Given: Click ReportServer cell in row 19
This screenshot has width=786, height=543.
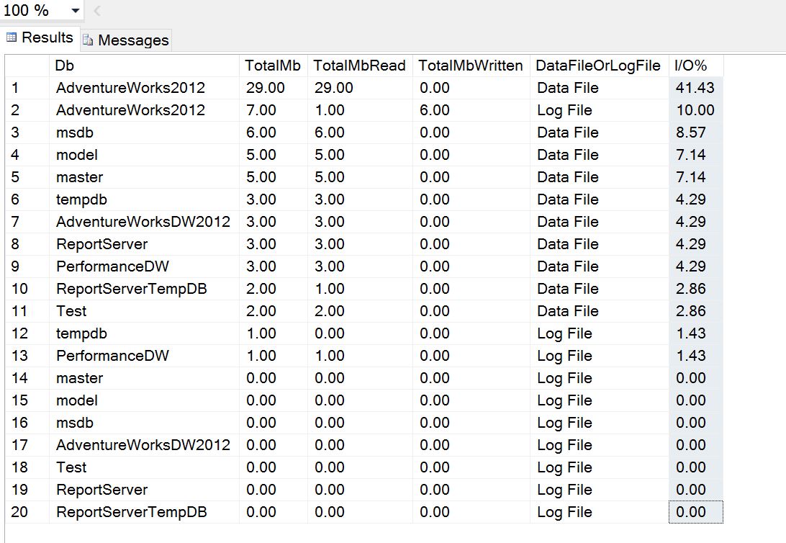Looking at the screenshot, I should point(145,490).
